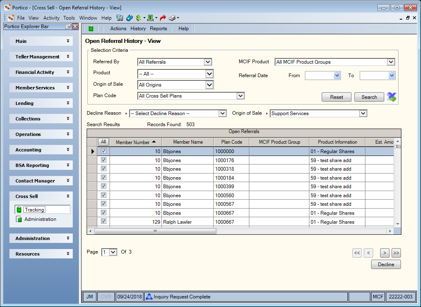Click the green lock icon in form toolbar
Image resolution: width=421 pixels, height=307 pixels.
click(x=91, y=29)
